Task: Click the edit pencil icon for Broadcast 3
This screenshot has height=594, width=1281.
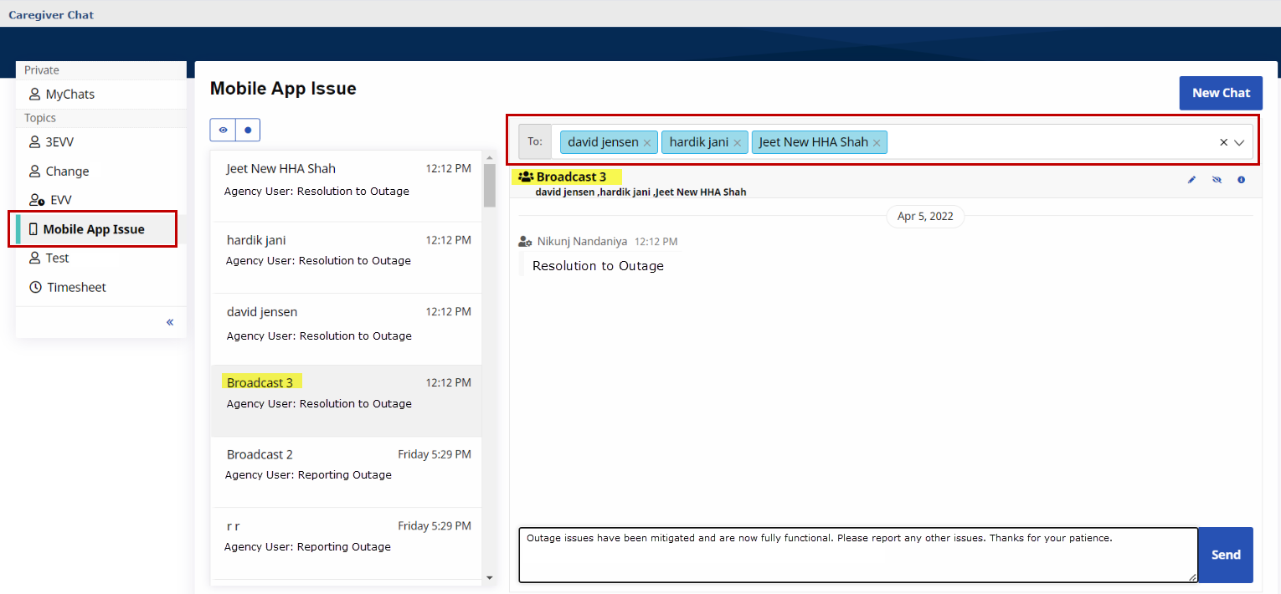Action: (x=1191, y=180)
